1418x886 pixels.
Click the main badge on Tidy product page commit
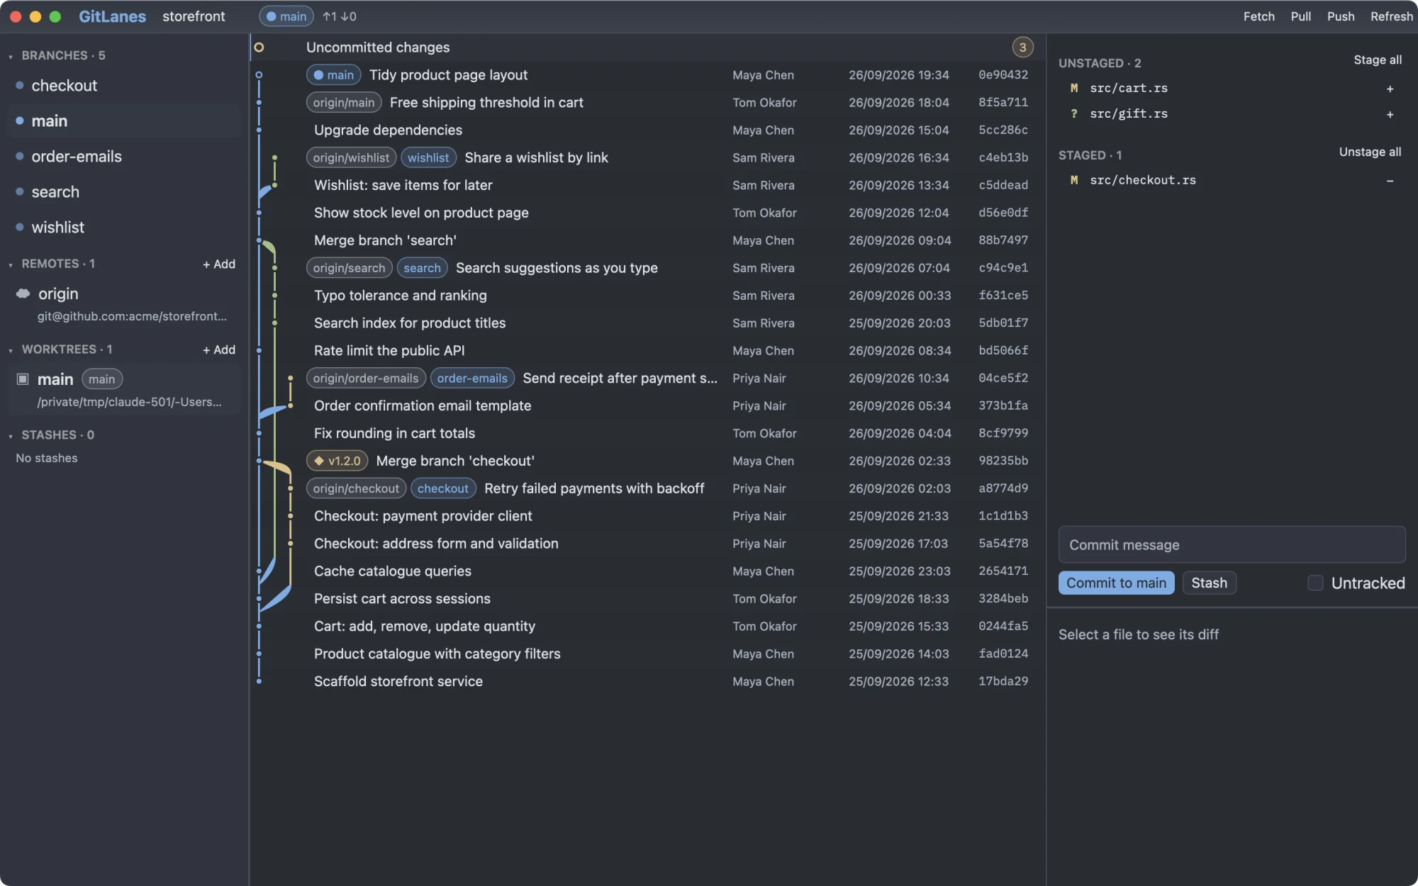(334, 75)
